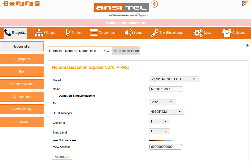Open the Typ dropdown
Image resolution: width=251 pixels, height=167 pixels.
tap(162, 102)
